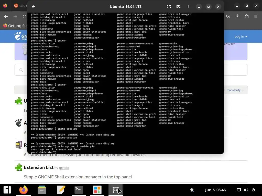Go back using the Ubuntu 14.04 window arrow

(33, 7)
